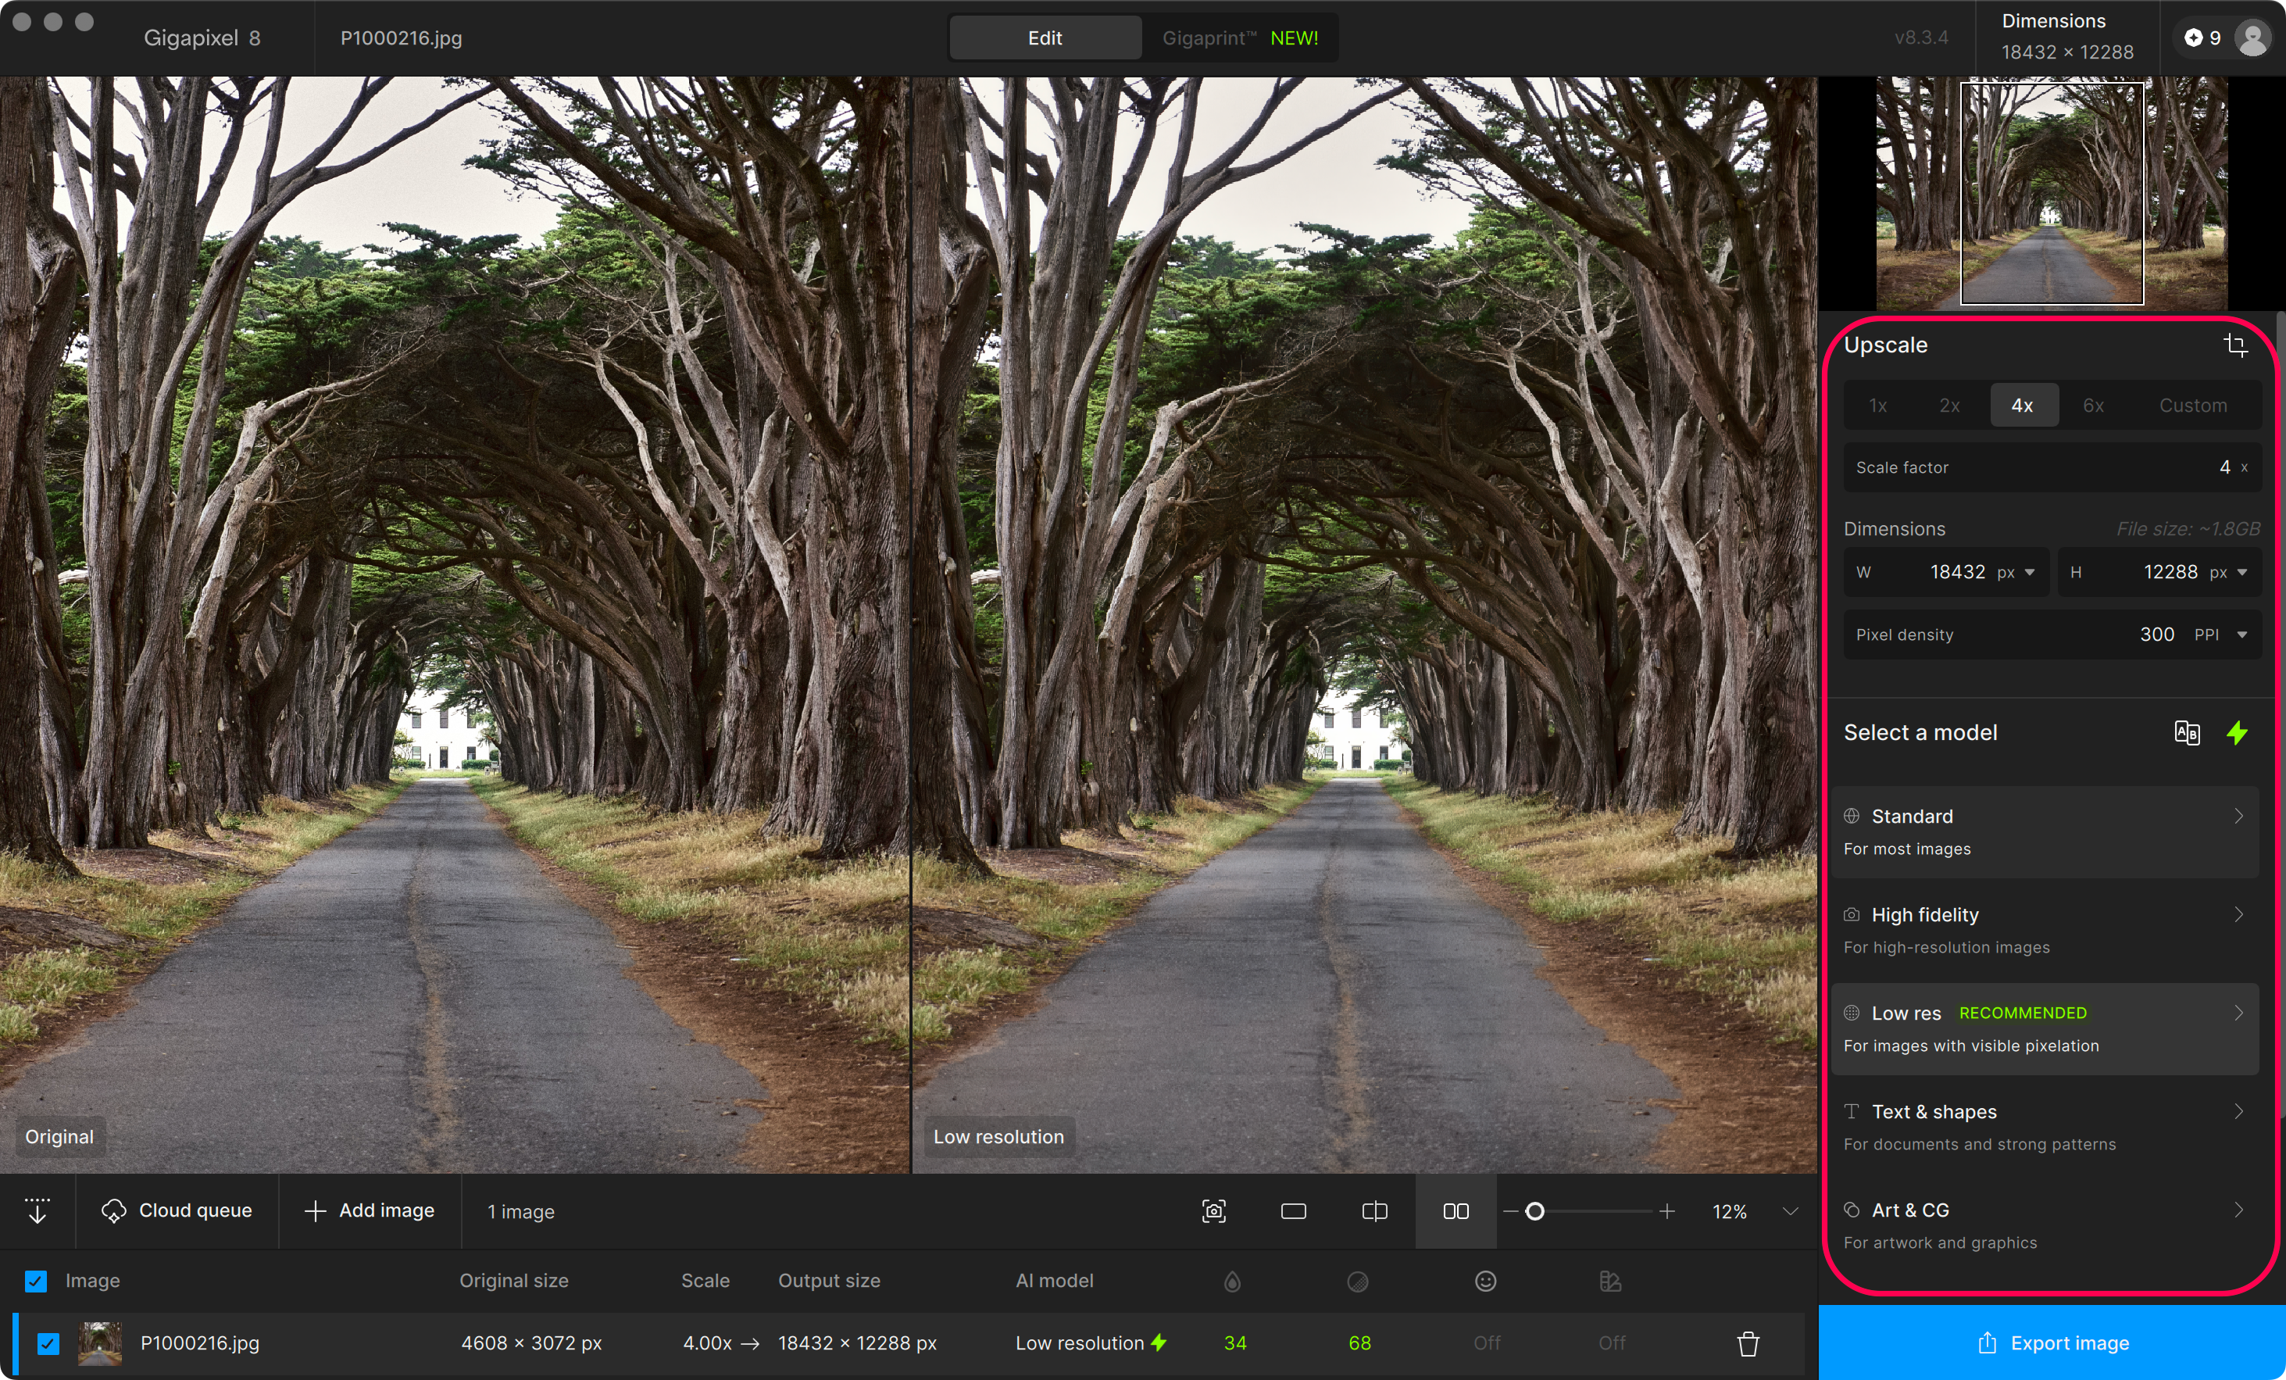Delete P1000216.jpg with trash icon
This screenshot has width=2286, height=1380.
pos(1748,1342)
